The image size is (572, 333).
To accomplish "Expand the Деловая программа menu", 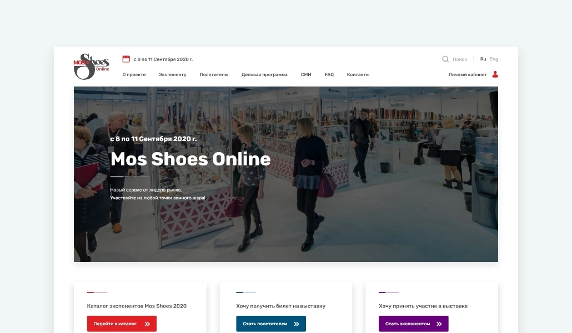I will [264, 74].
